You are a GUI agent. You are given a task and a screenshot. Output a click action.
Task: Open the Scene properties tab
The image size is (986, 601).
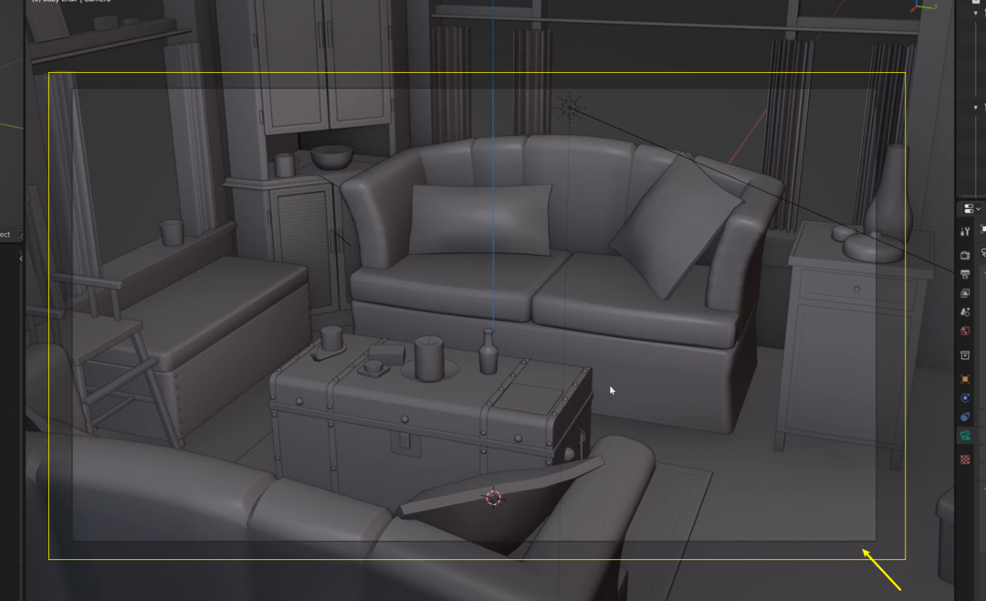click(x=965, y=311)
